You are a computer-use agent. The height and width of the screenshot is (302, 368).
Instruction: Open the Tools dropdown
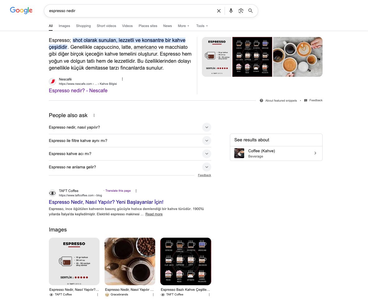tap(202, 26)
